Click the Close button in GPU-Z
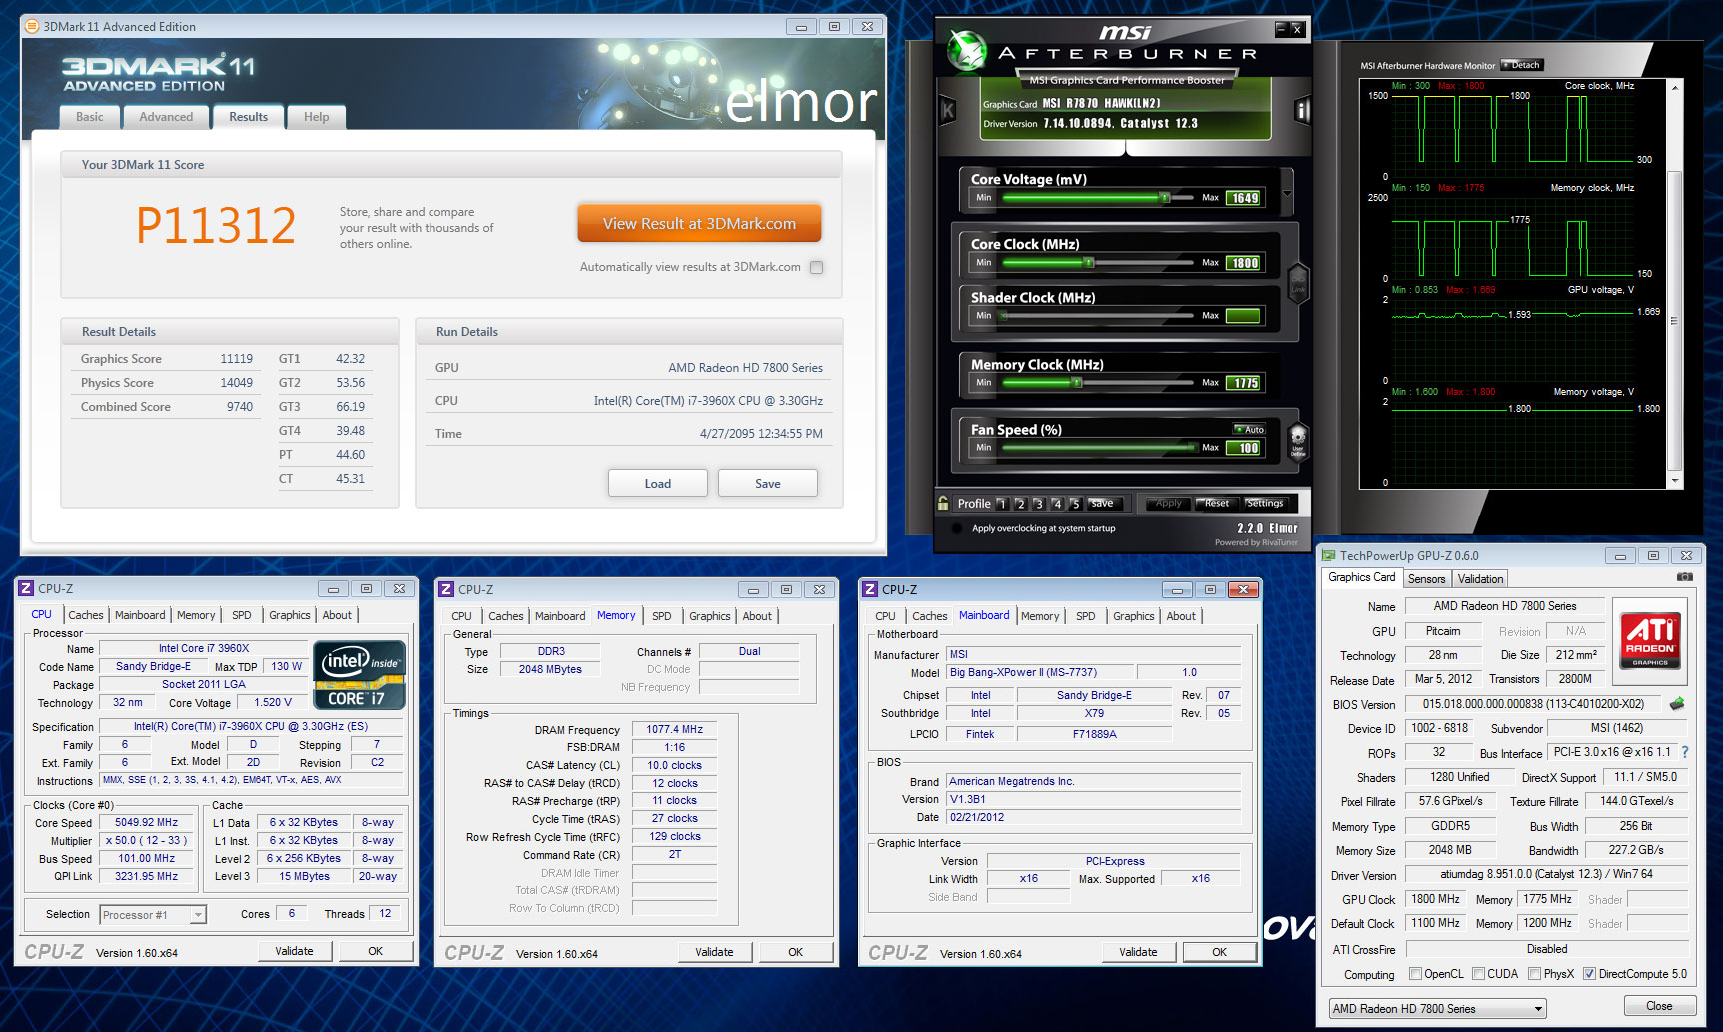Viewport: 1723px width, 1032px height. tap(1659, 1006)
